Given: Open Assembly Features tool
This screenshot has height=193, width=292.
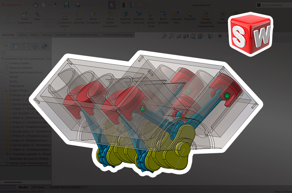Looking at the screenshot, I should coord(125,18).
